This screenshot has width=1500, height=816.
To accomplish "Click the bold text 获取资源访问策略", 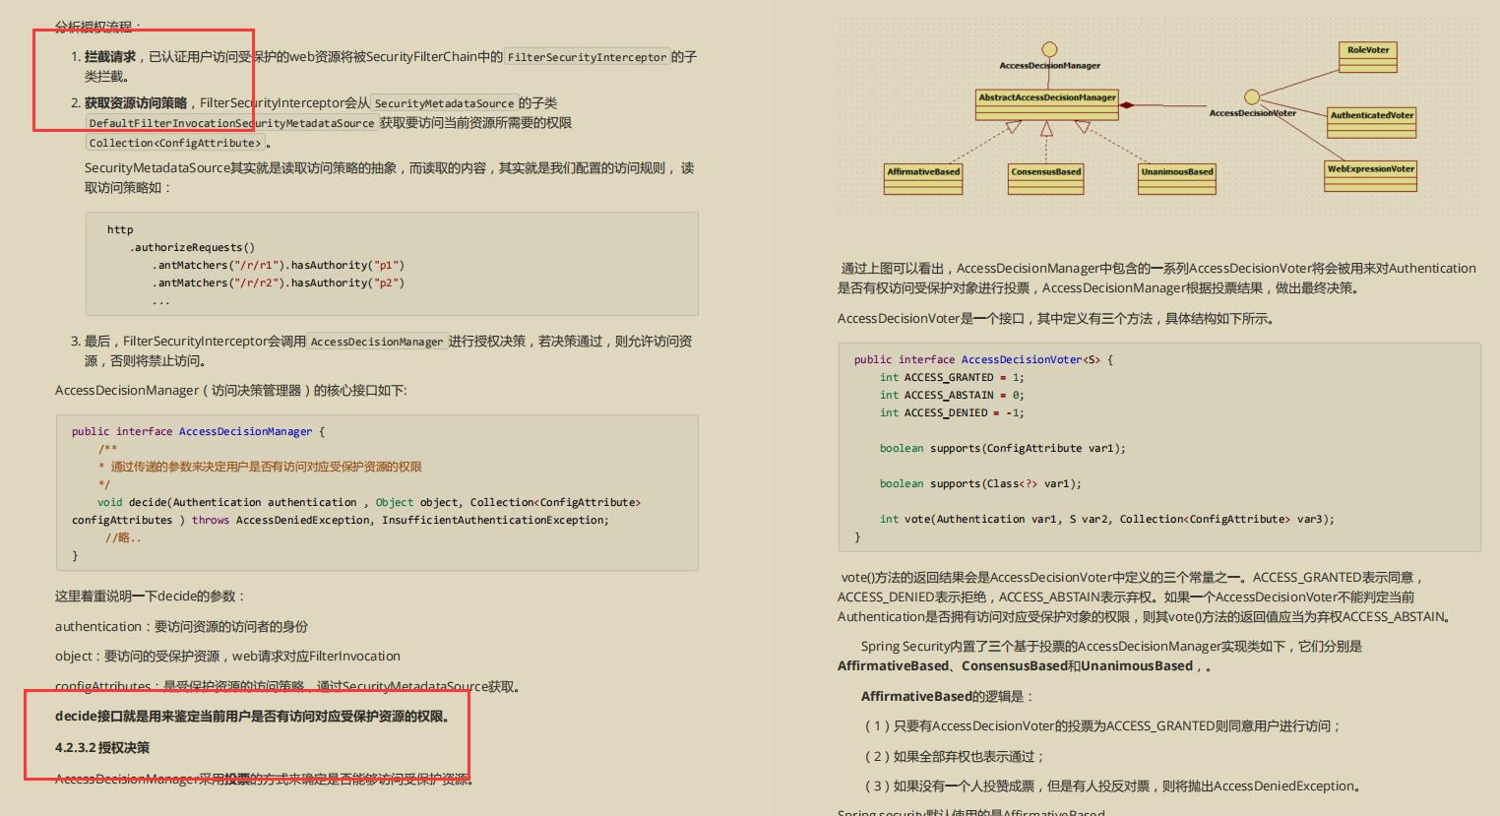I will point(136,102).
